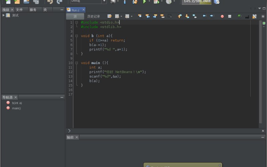267x167 pixels.
Task: Click the navigate Forward icon in editor toolbar
Action: click(127, 16)
